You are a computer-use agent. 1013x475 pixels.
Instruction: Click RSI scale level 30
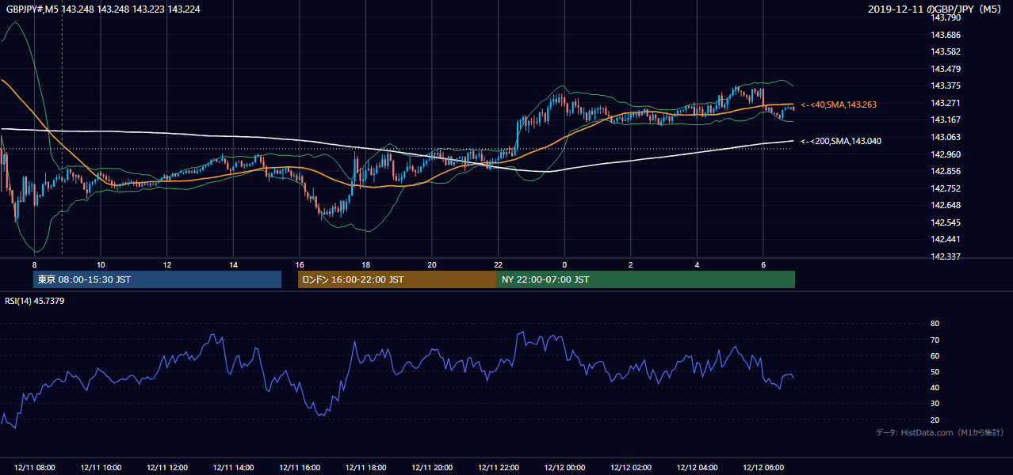pos(935,404)
